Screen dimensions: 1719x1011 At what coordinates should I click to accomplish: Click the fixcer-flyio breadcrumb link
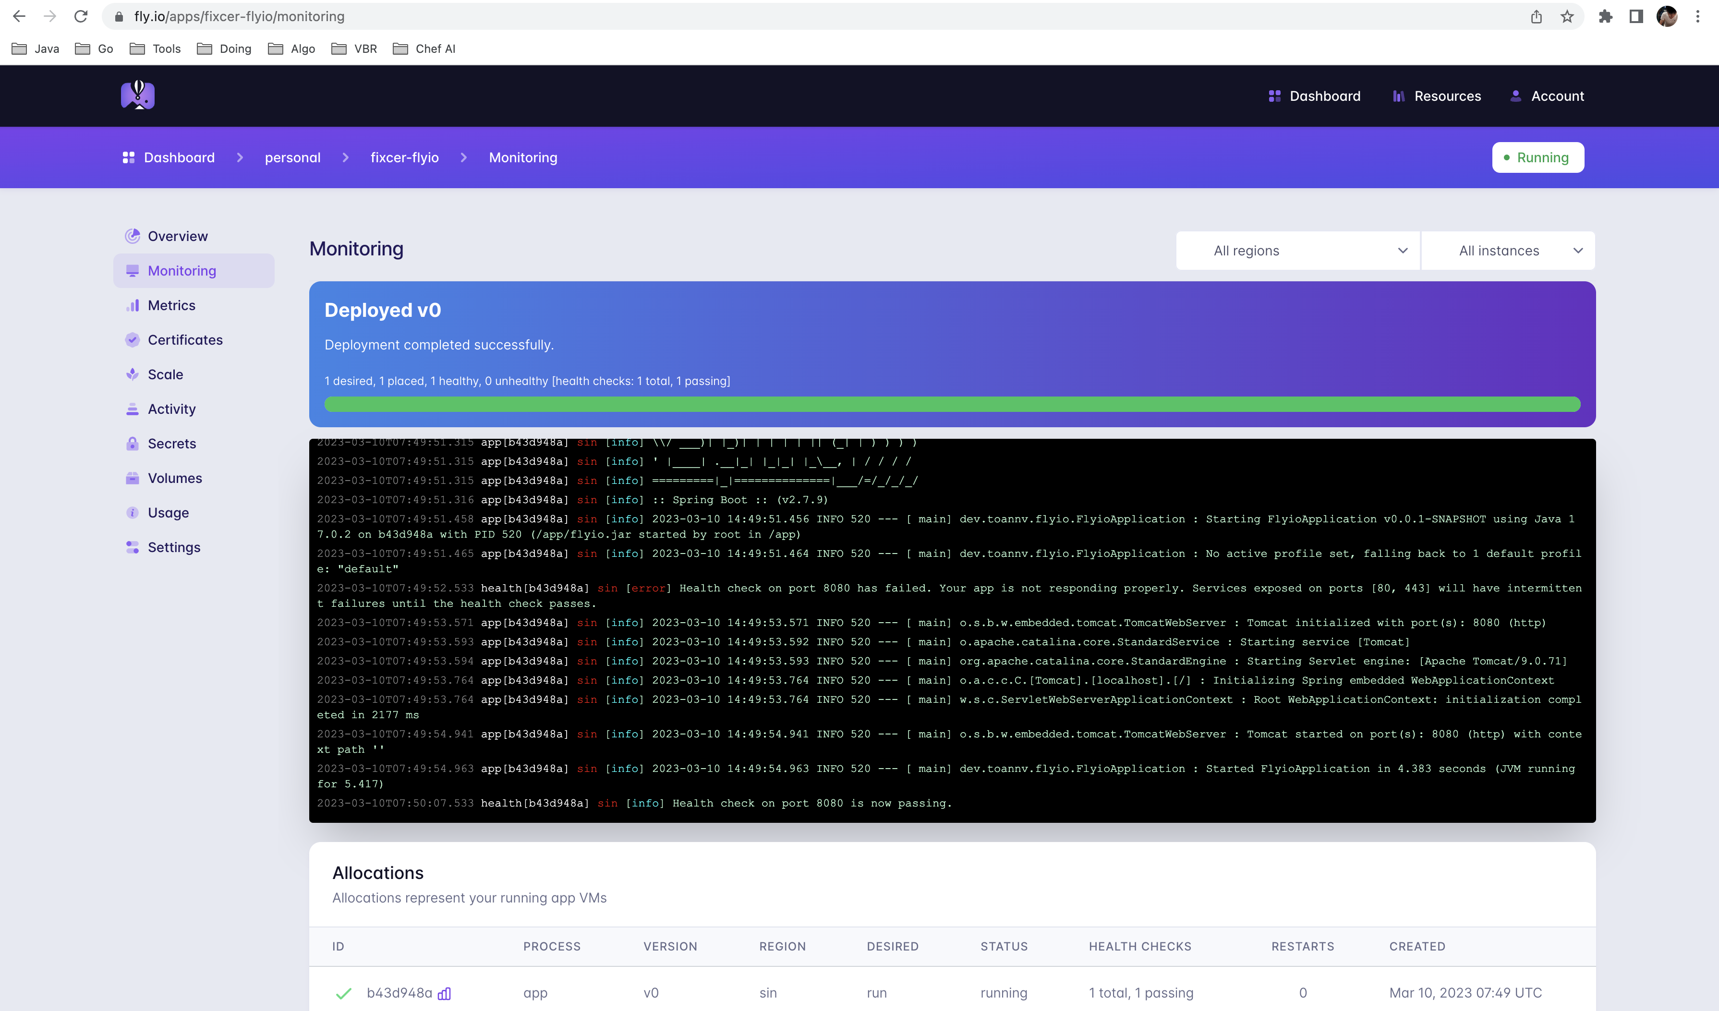(x=404, y=157)
